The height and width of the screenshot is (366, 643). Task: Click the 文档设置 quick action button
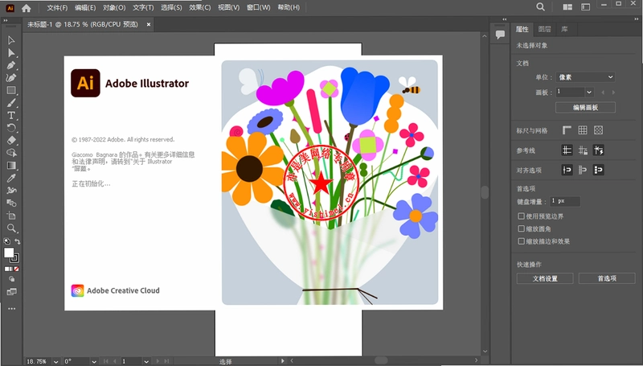pos(545,278)
